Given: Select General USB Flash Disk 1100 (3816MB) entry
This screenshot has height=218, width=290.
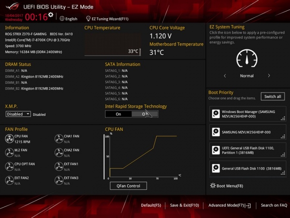Looking at the screenshot, I should (x=248, y=168).
